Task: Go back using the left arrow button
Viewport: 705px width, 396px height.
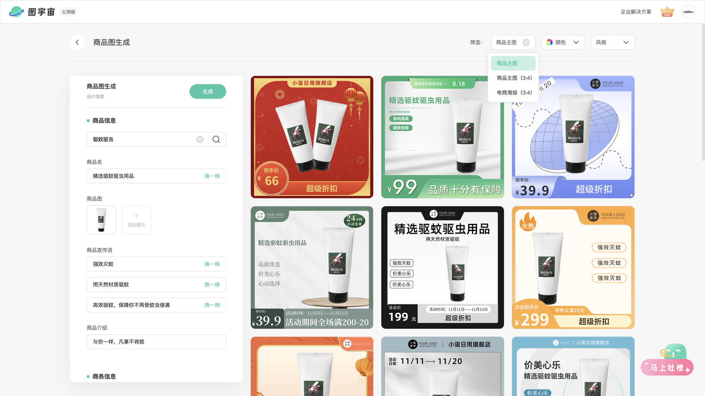Action: tap(77, 42)
